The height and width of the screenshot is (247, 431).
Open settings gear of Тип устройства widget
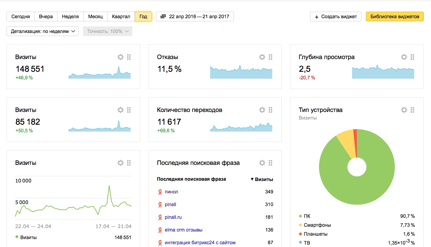pos(404,110)
